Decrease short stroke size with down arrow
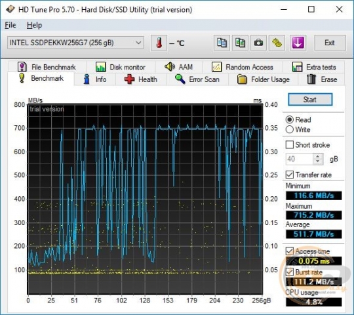The image size is (354, 315). pyautogui.click(x=318, y=161)
